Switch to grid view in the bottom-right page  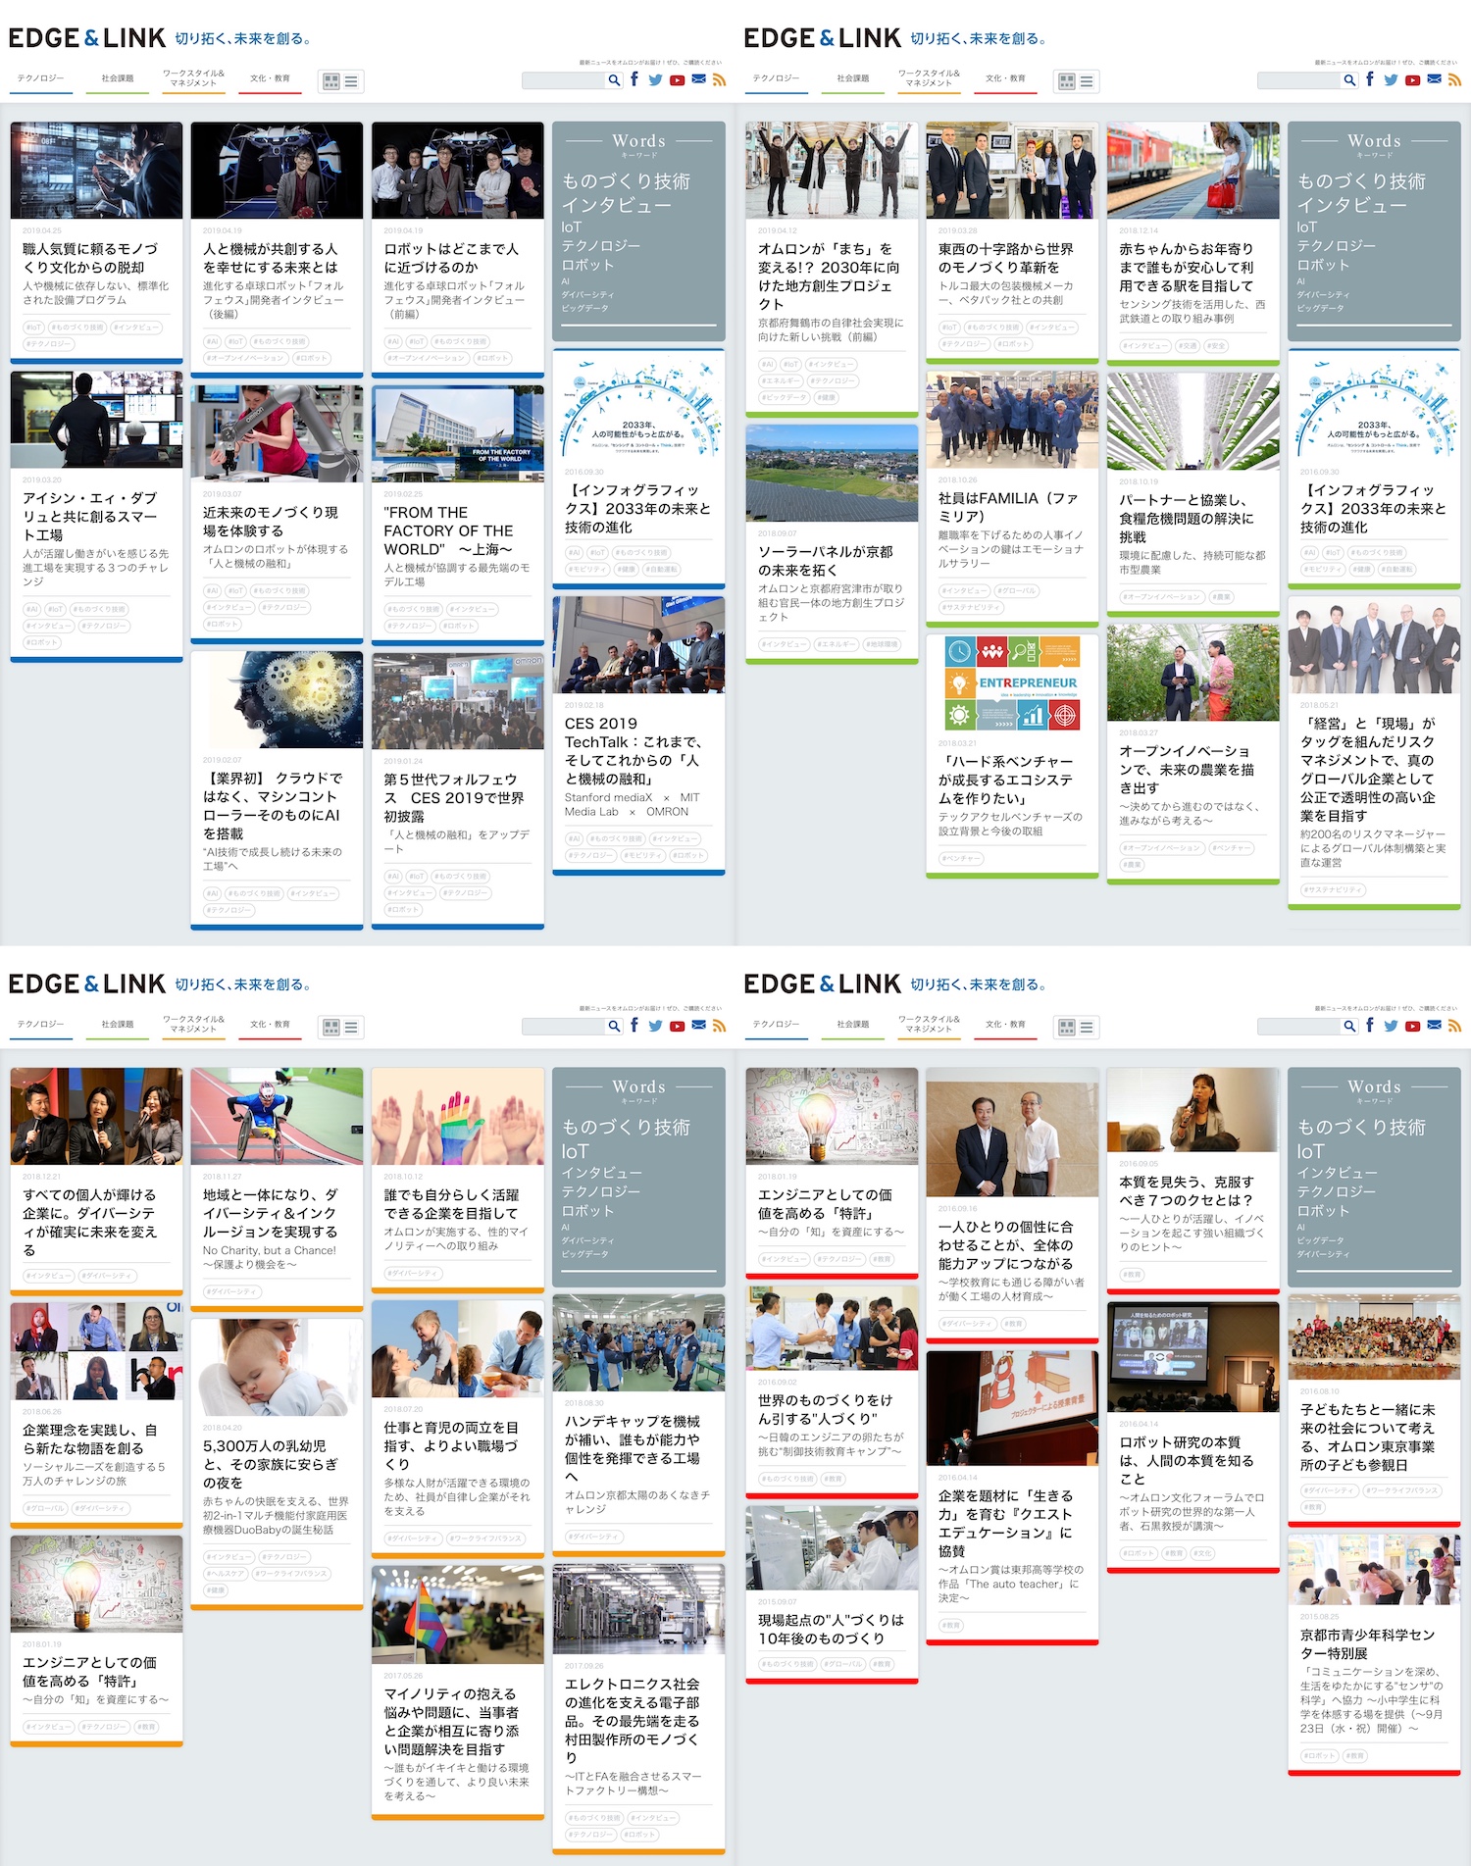coord(1067,1028)
